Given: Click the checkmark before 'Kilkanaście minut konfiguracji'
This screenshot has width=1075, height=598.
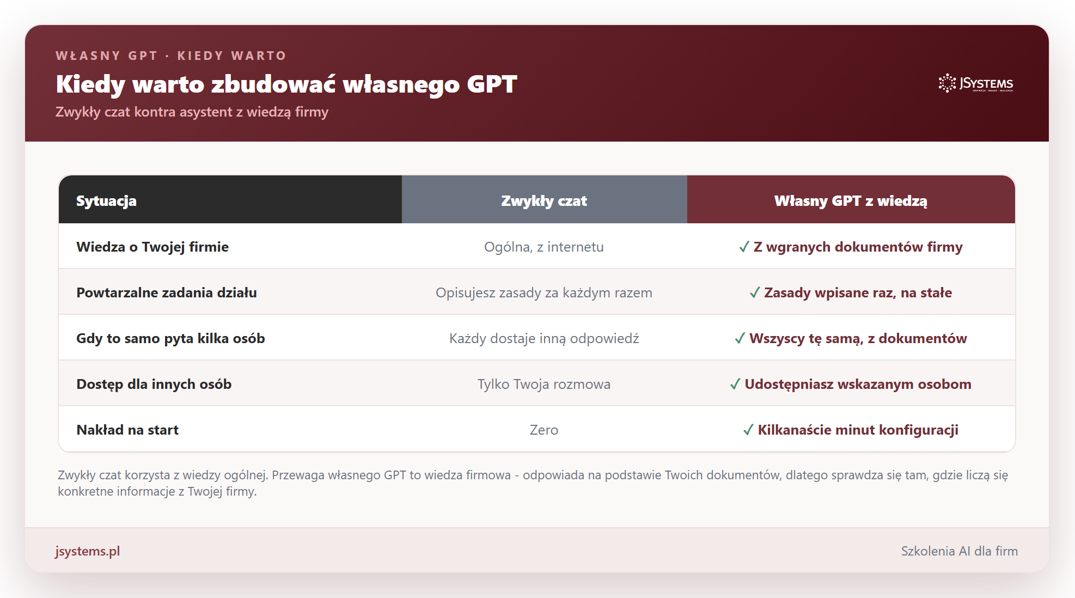Looking at the screenshot, I should click(748, 430).
